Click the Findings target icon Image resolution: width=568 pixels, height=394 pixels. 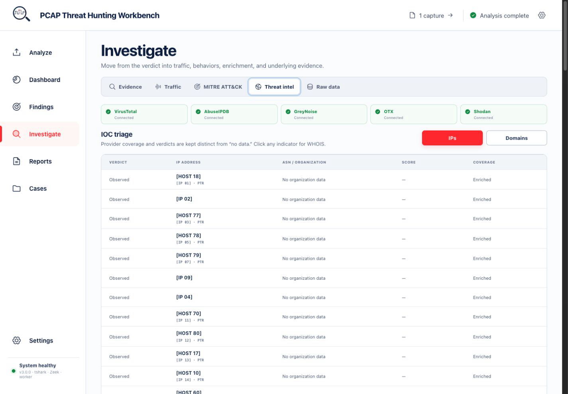[x=16, y=107]
